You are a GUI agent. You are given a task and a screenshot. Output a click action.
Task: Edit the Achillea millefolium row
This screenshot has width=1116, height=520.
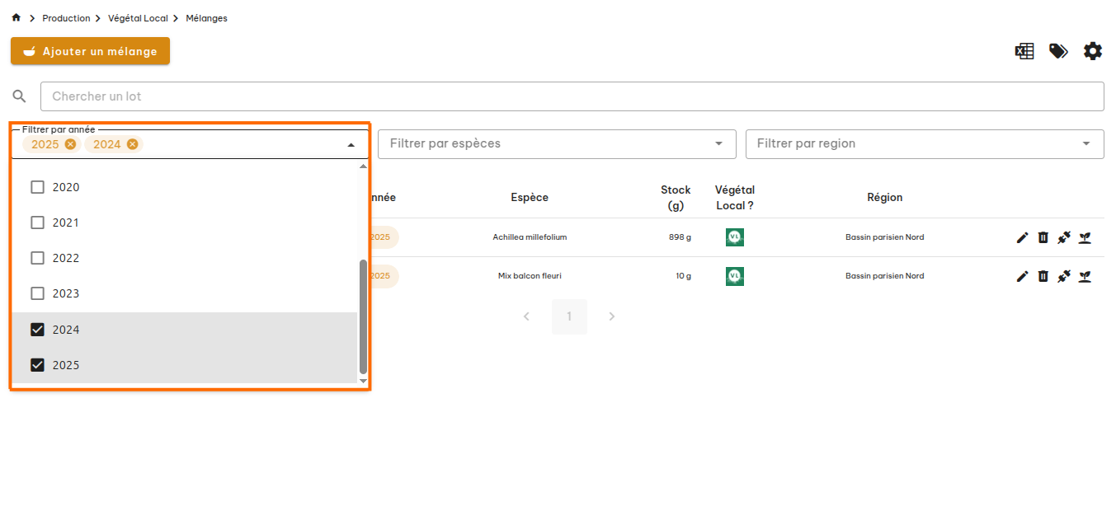(x=1022, y=237)
